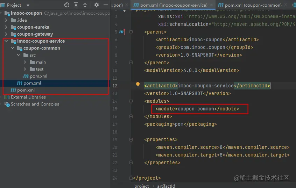Open pom.xml under coupon-common

pos(35,76)
